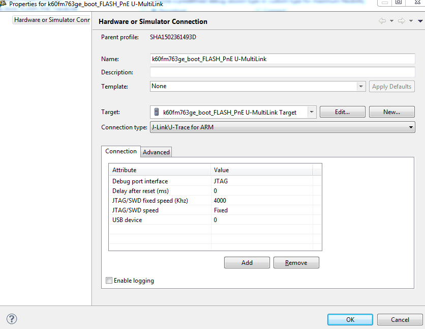Open the forward history dropdown arrow
The height and width of the screenshot is (329, 425).
pos(411,21)
